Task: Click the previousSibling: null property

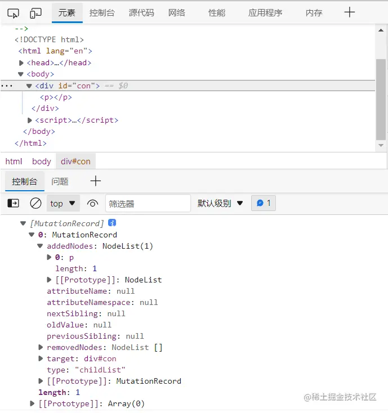Action: click(95, 336)
